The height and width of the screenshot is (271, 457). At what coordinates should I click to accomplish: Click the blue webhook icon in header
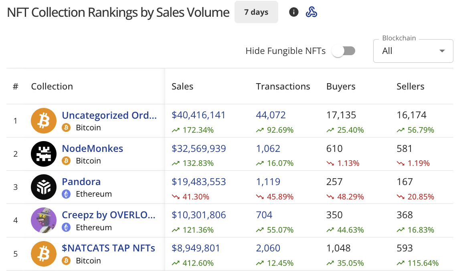(311, 12)
